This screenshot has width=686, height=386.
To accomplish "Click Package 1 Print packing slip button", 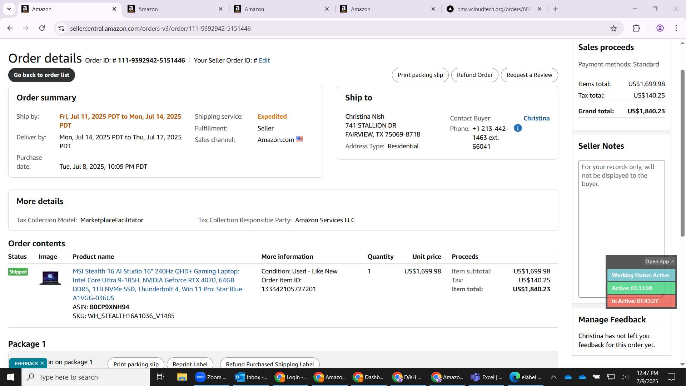I will (136, 364).
